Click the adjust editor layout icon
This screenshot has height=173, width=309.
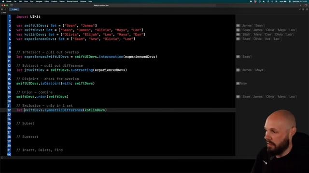(x=303, y=9)
